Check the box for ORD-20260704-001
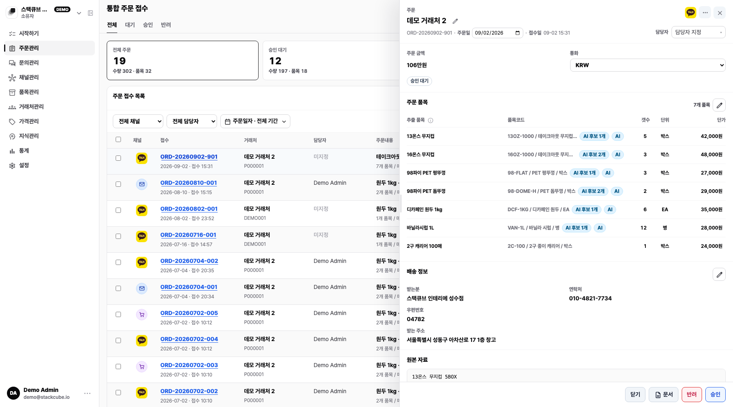 click(118, 288)
